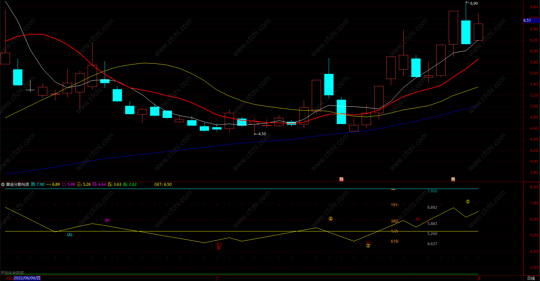Image resolution: width=540 pixels, height=281 pixels.
Task: Click the 5.260 Fibonacci price value
Action: pos(432,234)
